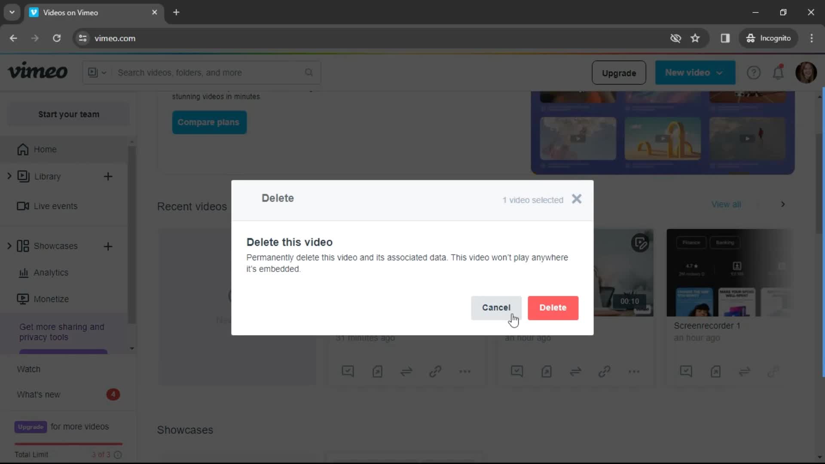Click review icon on 31 minutes ago video
825x464 pixels.
click(x=348, y=372)
